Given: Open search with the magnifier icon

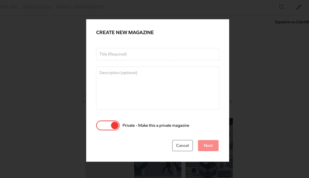Looking at the screenshot, I should (282, 7).
